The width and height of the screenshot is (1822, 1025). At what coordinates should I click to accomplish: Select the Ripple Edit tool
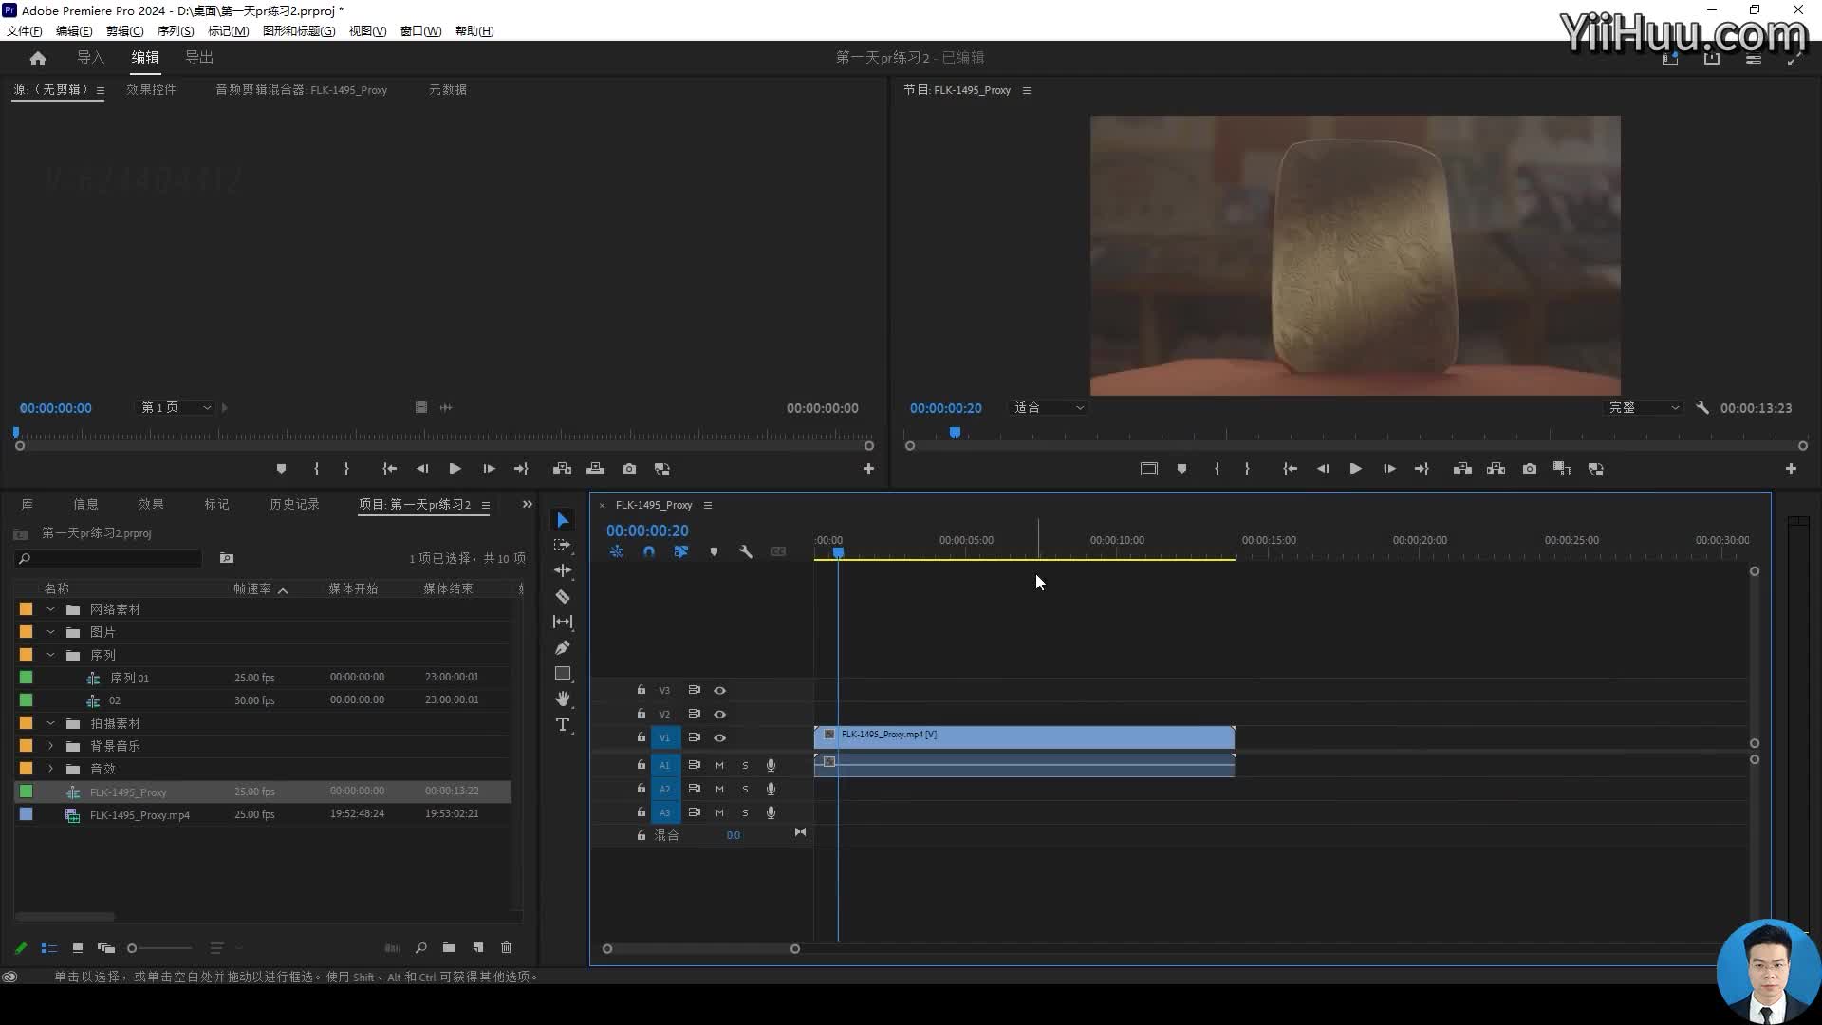click(563, 570)
